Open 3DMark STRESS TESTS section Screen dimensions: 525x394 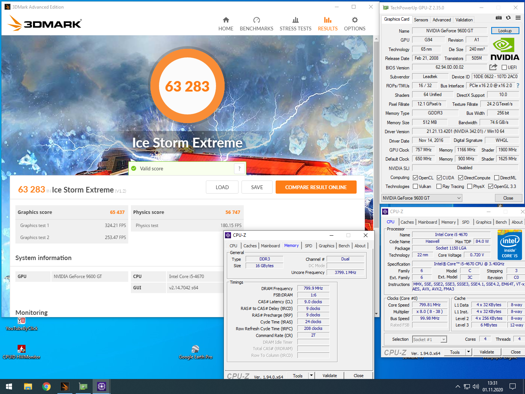[x=295, y=24]
